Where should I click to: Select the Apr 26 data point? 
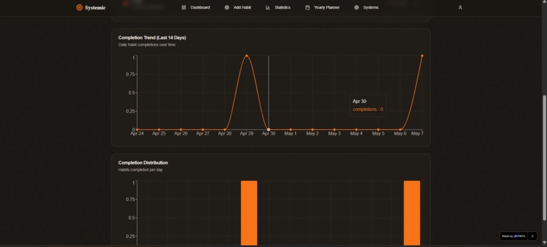coord(181,129)
